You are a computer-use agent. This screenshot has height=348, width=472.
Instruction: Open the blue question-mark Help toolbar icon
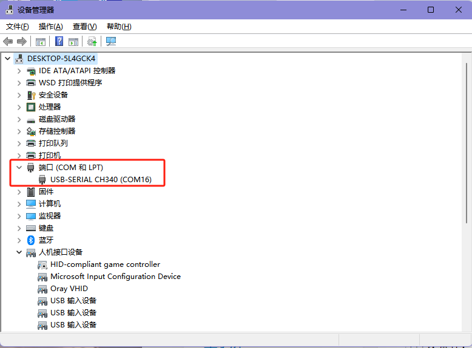click(x=59, y=41)
